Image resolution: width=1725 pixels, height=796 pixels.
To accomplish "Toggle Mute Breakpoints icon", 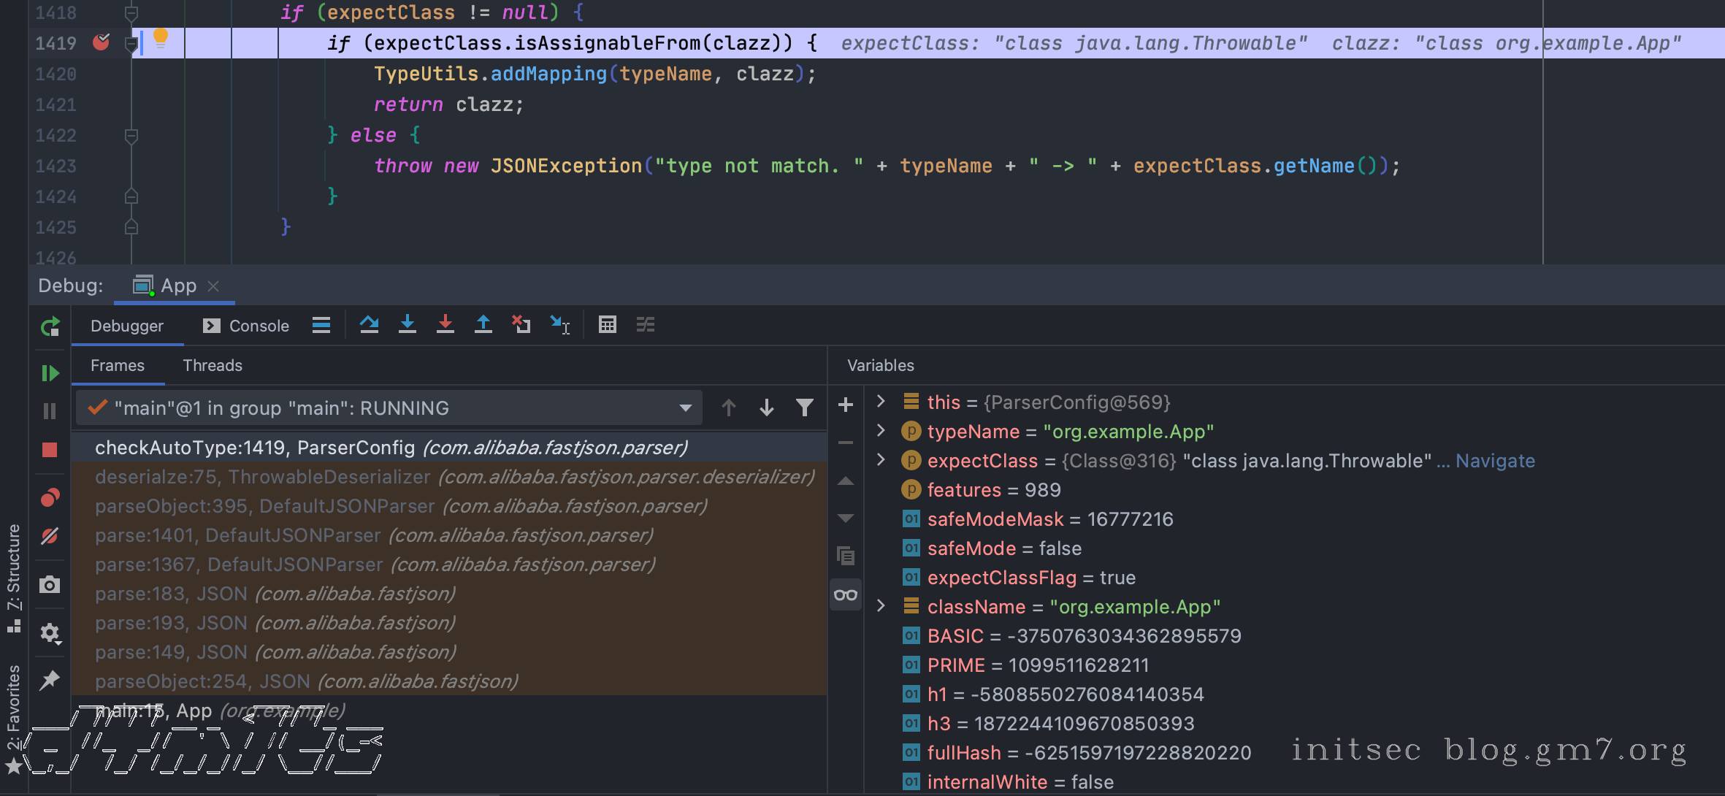I will pyautogui.click(x=50, y=537).
